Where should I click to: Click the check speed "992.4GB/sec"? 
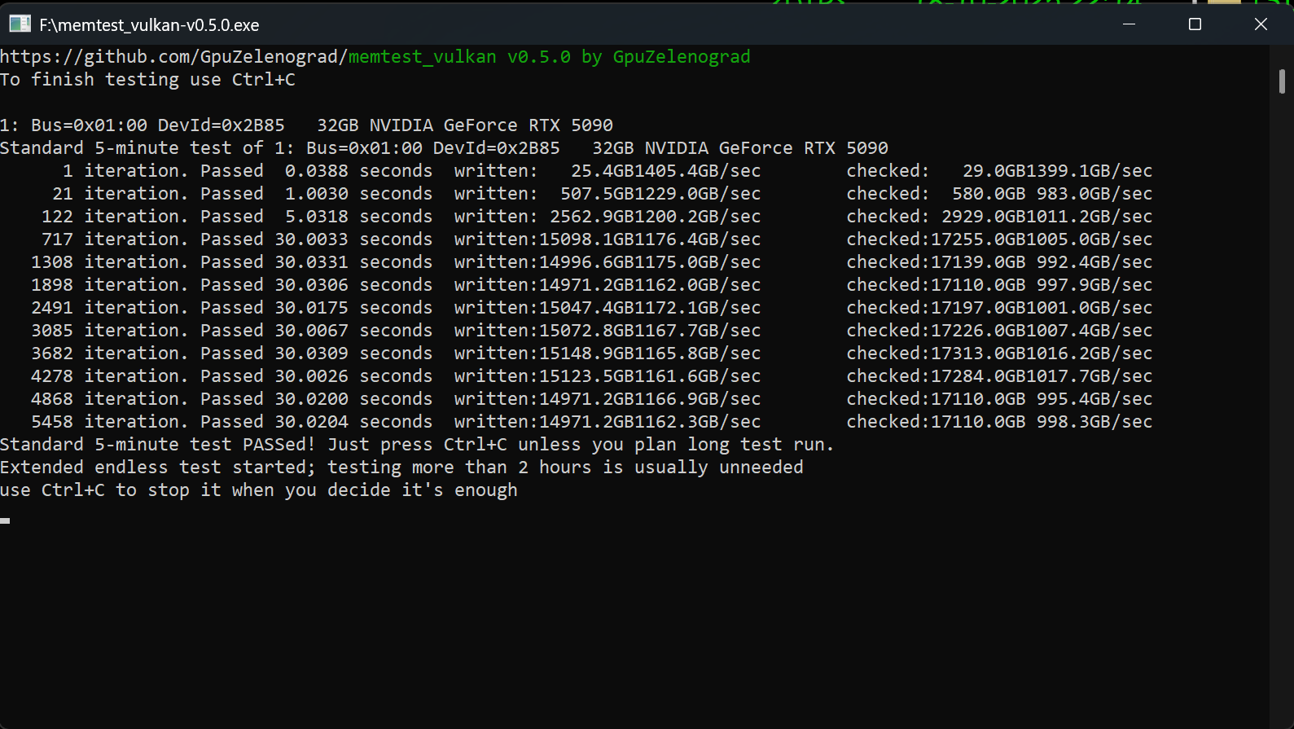(x=1094, y=262)
